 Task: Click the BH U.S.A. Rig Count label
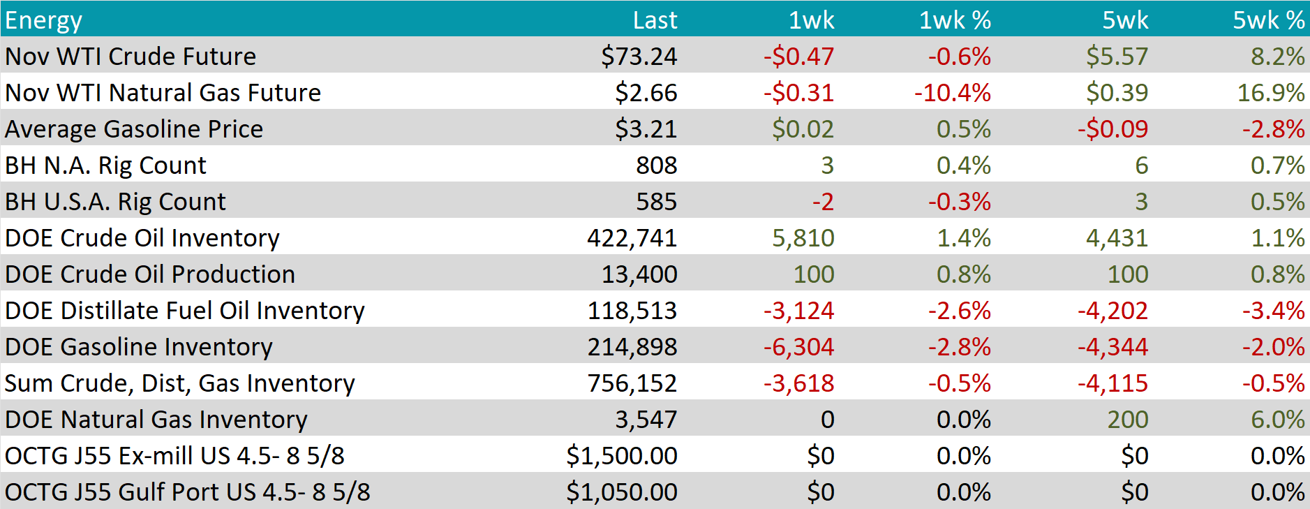tap(115, 202)
